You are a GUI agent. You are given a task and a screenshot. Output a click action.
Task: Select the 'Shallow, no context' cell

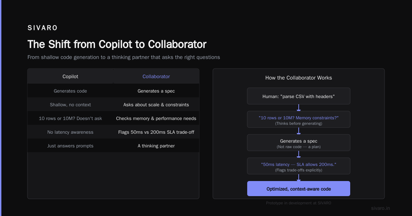pos(70,105)
